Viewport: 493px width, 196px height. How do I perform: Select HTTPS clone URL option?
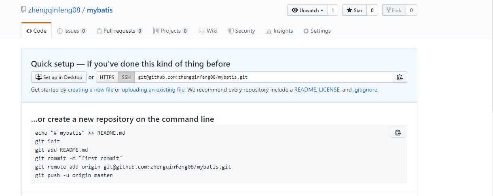point(107,77)
